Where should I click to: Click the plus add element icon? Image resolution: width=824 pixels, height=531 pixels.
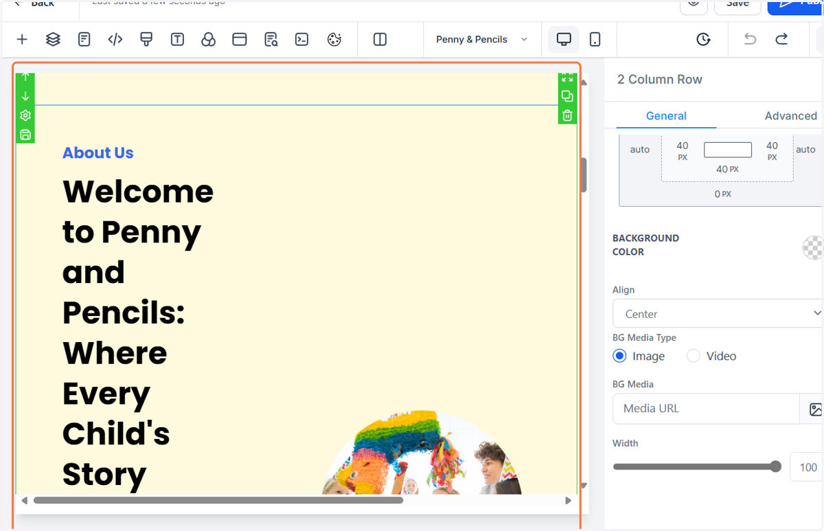(22, 39)
